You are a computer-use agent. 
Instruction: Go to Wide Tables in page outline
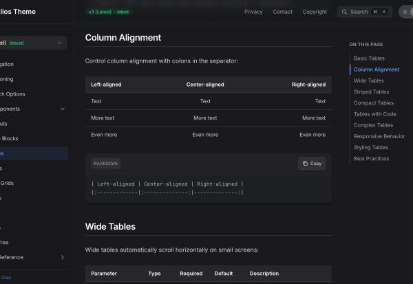pyautogui.click(x=369, y=80)
